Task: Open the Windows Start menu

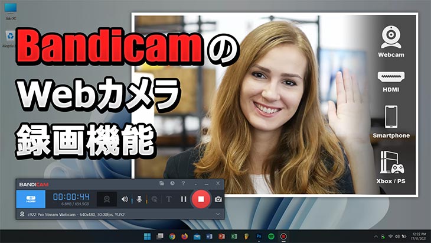Action: tap(148, 236)
